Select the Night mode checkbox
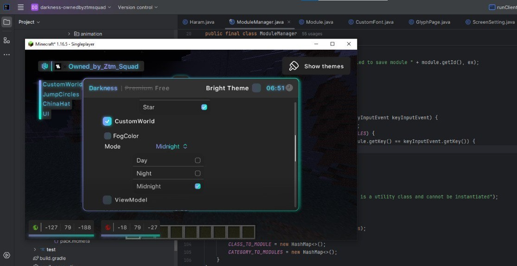The height and width of the screenshot is (266, 517). click(198, 173)
